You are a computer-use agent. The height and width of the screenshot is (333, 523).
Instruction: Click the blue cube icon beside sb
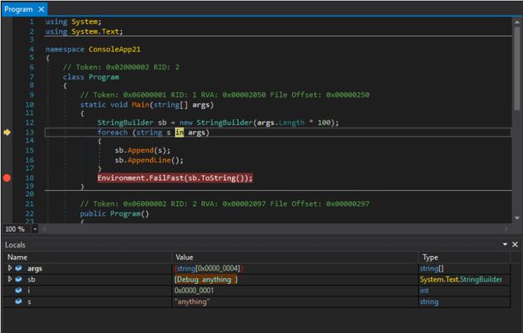pyautogui.click(x=19, y=279)
